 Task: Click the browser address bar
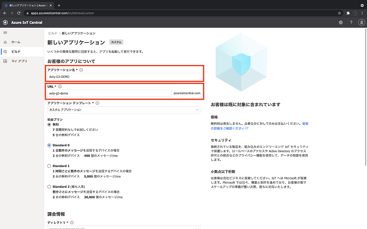(x=183, y=13)
